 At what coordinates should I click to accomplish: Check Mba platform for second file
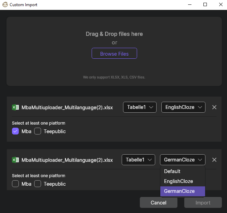[x=15, y=184]
